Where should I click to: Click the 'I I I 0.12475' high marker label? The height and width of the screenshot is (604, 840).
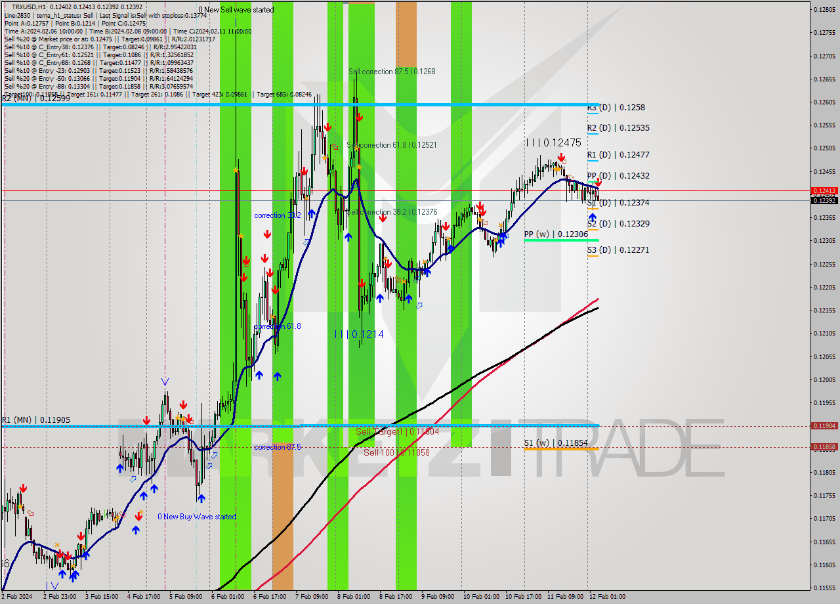[x=553, y=142]
